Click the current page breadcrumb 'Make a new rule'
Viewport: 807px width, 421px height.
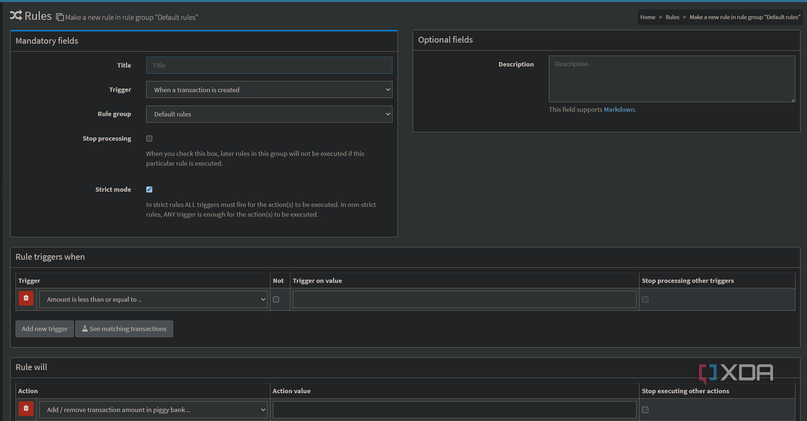[x=745, y=17]
